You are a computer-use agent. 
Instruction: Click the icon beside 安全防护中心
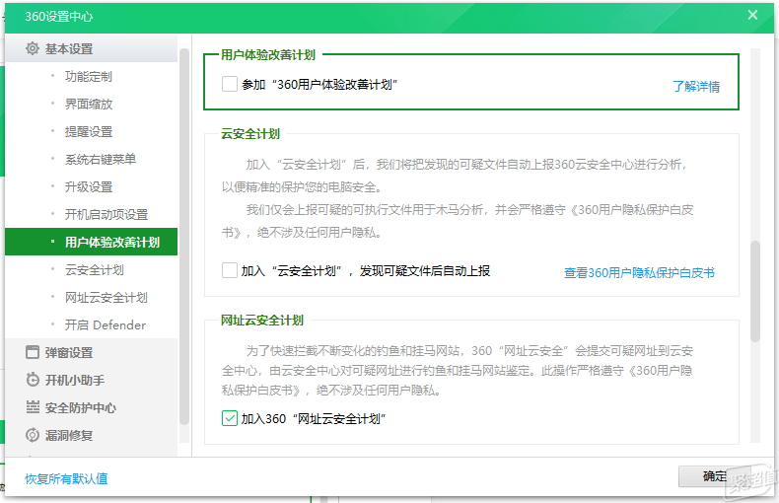coord(33,407)
